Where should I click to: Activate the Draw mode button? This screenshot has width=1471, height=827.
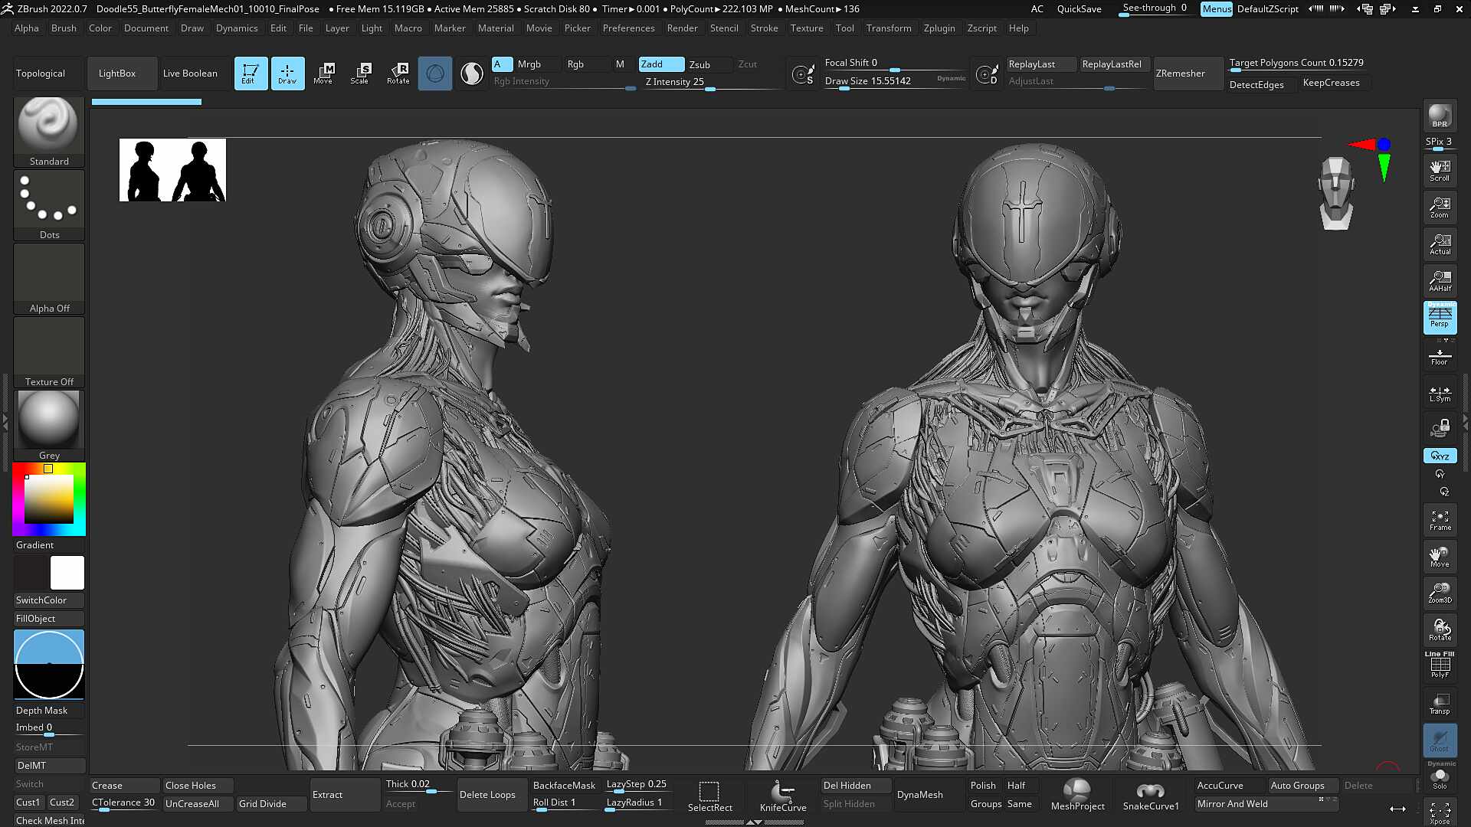(x=287, y=74)
